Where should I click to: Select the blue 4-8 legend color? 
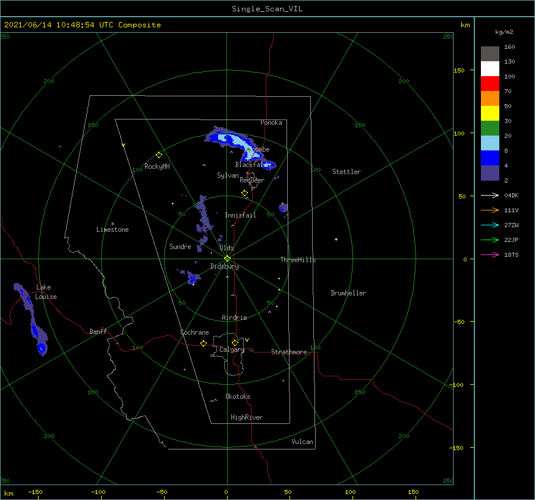point(490,158)
